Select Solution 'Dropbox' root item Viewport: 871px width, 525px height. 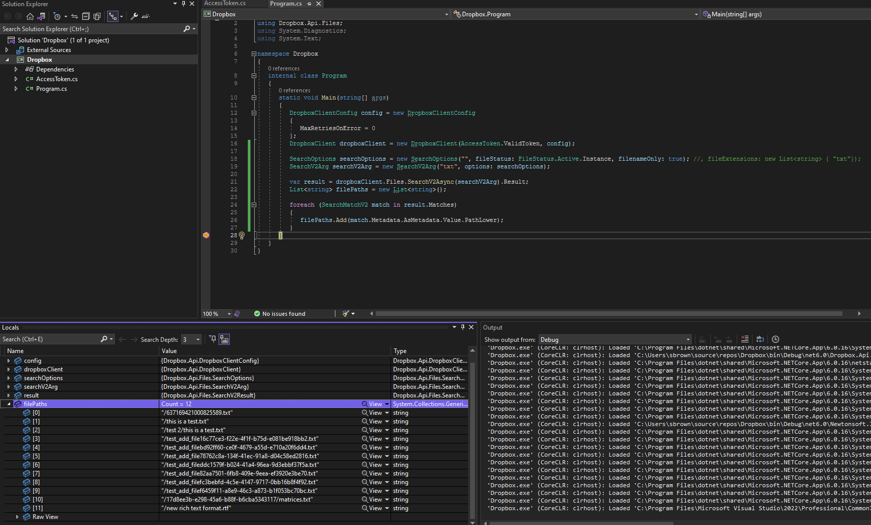[x=63, y=40]
